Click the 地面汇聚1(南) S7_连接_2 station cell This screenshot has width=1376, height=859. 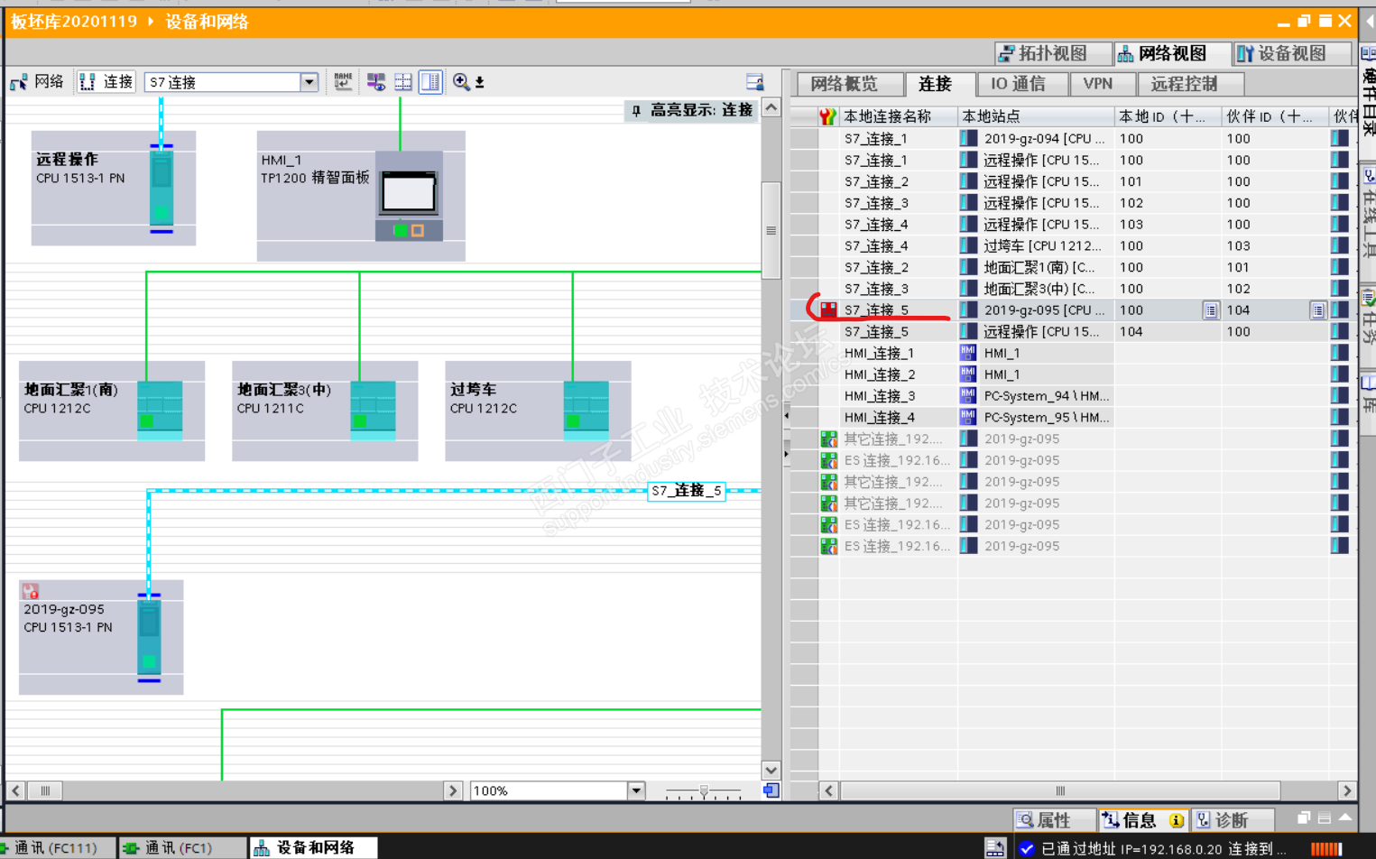[1036, 267]
